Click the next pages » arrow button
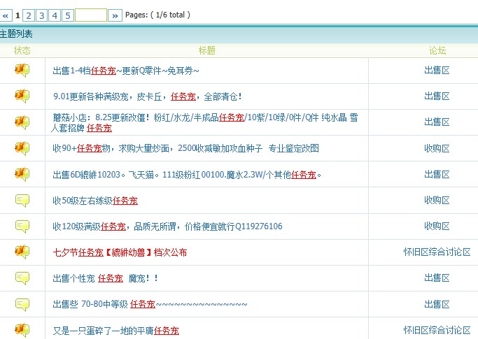Image resolution: width=478 pixels, height=339 pixels. coord(115,15)
